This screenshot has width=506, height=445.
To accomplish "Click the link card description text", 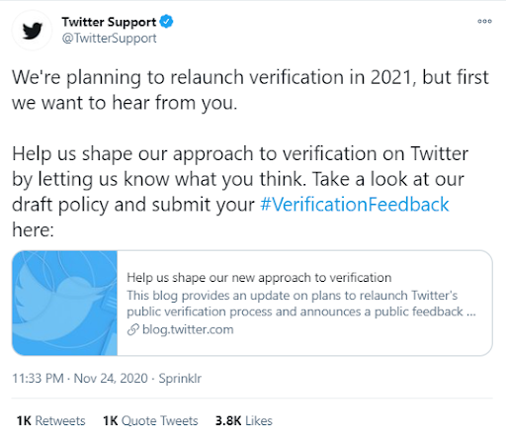I will click(x=301, y=304).
